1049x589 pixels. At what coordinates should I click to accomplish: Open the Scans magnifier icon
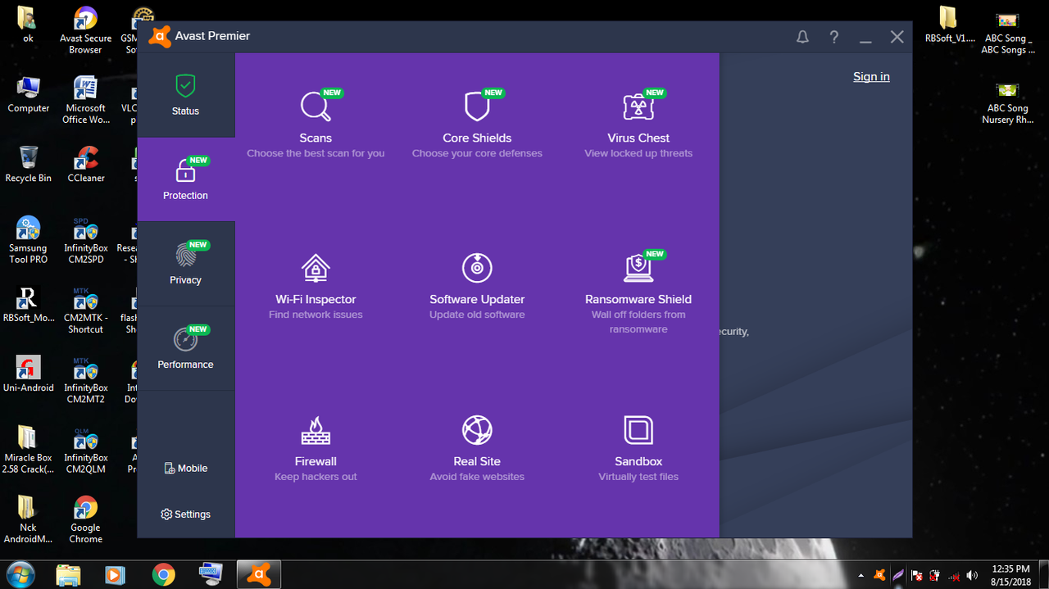[x=315, y=106]
